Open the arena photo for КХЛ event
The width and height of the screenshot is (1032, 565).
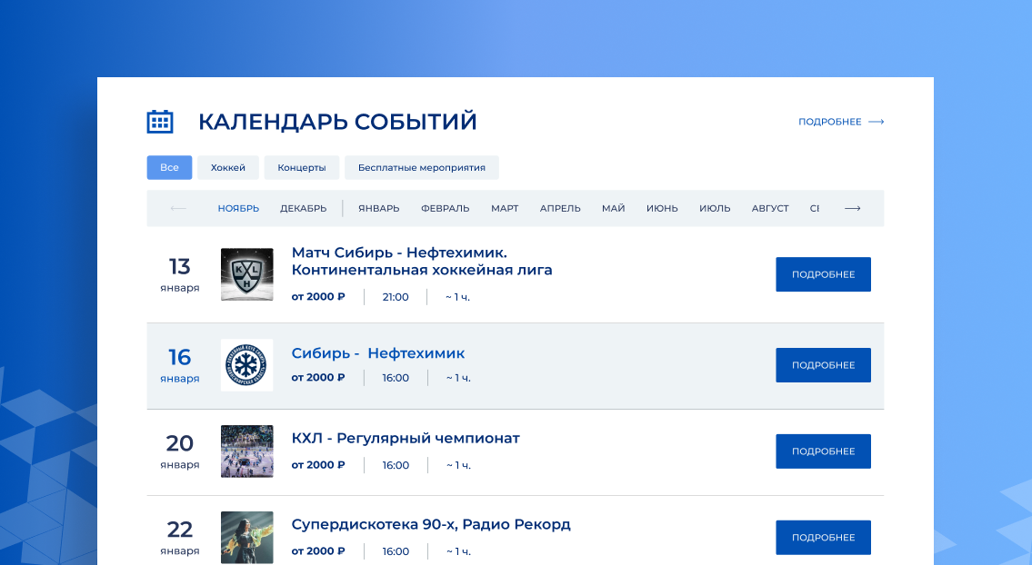(x=246, y=451)
